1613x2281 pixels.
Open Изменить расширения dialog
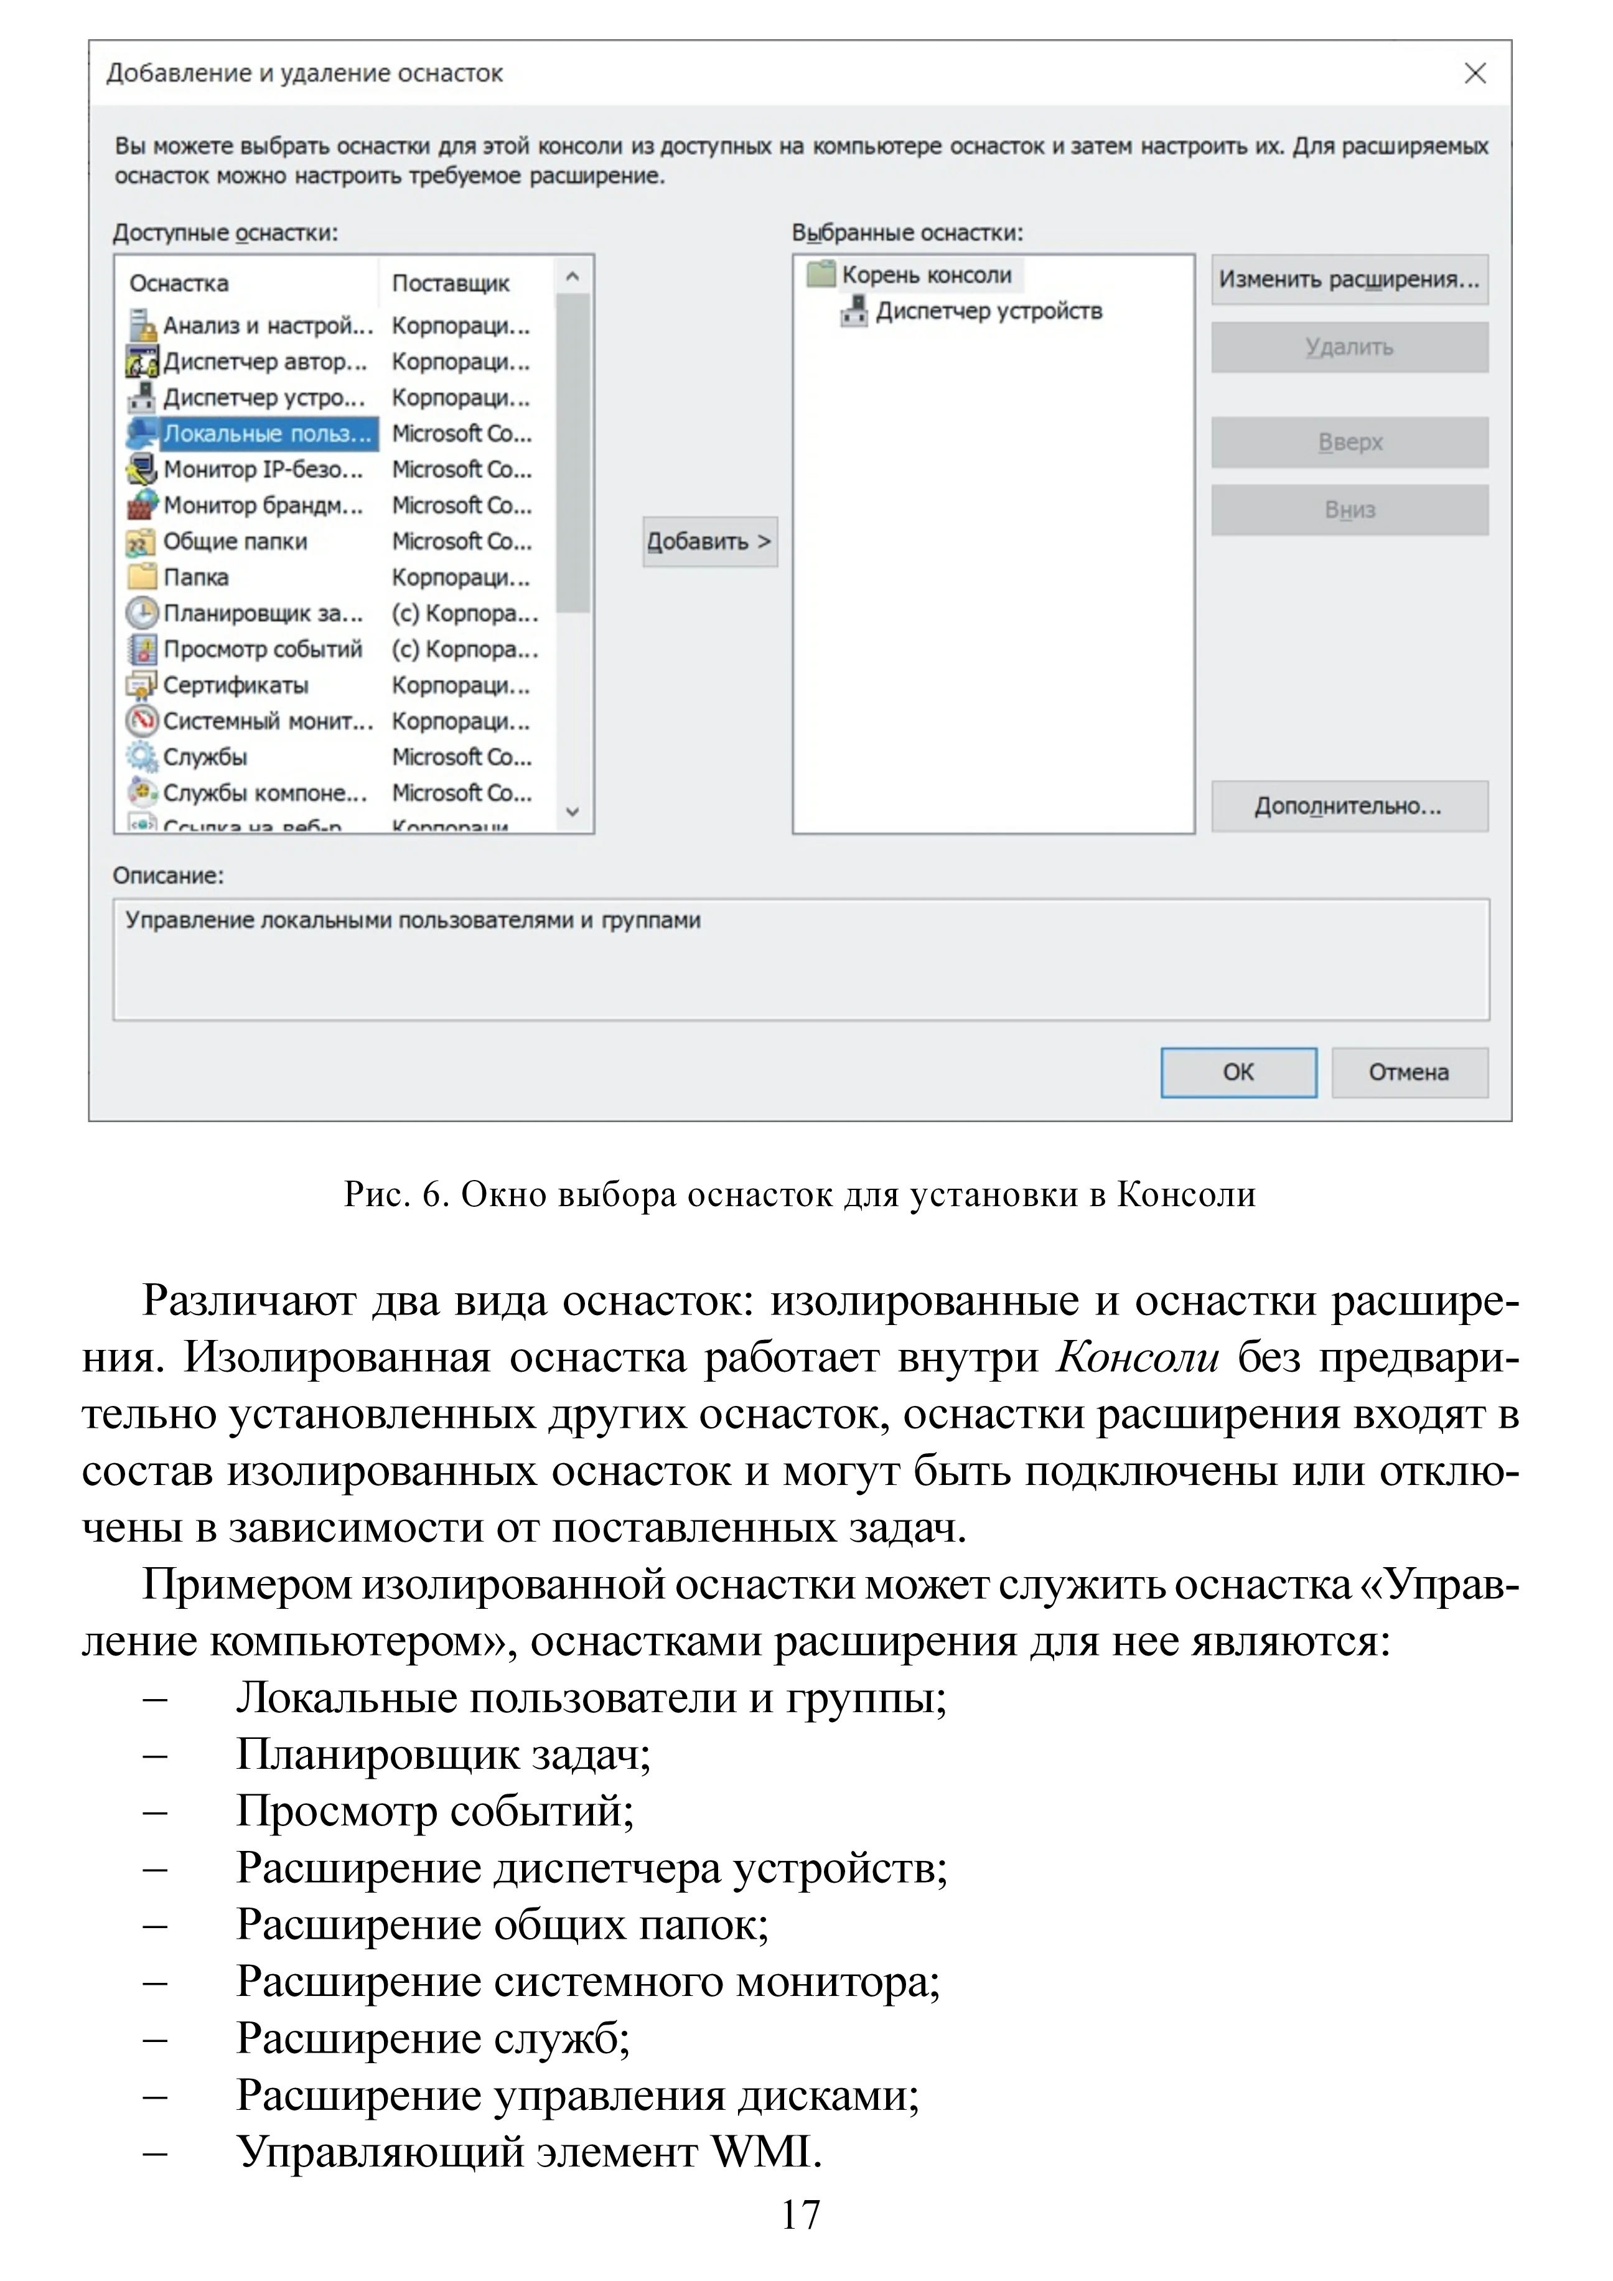tap(1348, 280)
